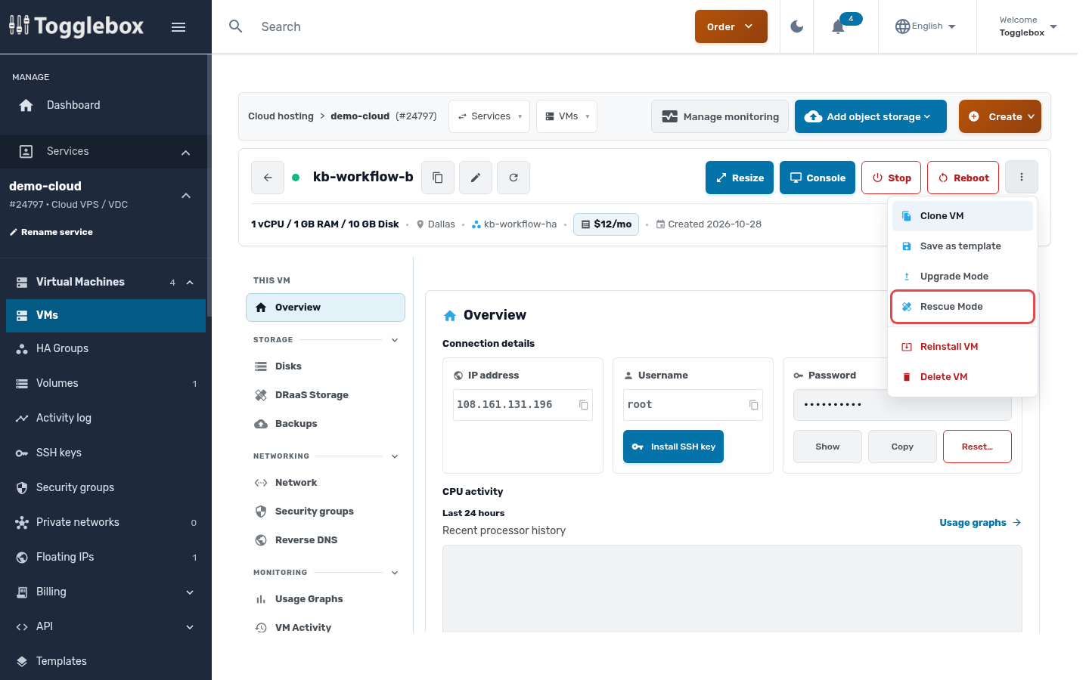Click the Togglebox logo
Screen dimensions: 1089x680
click(x=76, y=26)
